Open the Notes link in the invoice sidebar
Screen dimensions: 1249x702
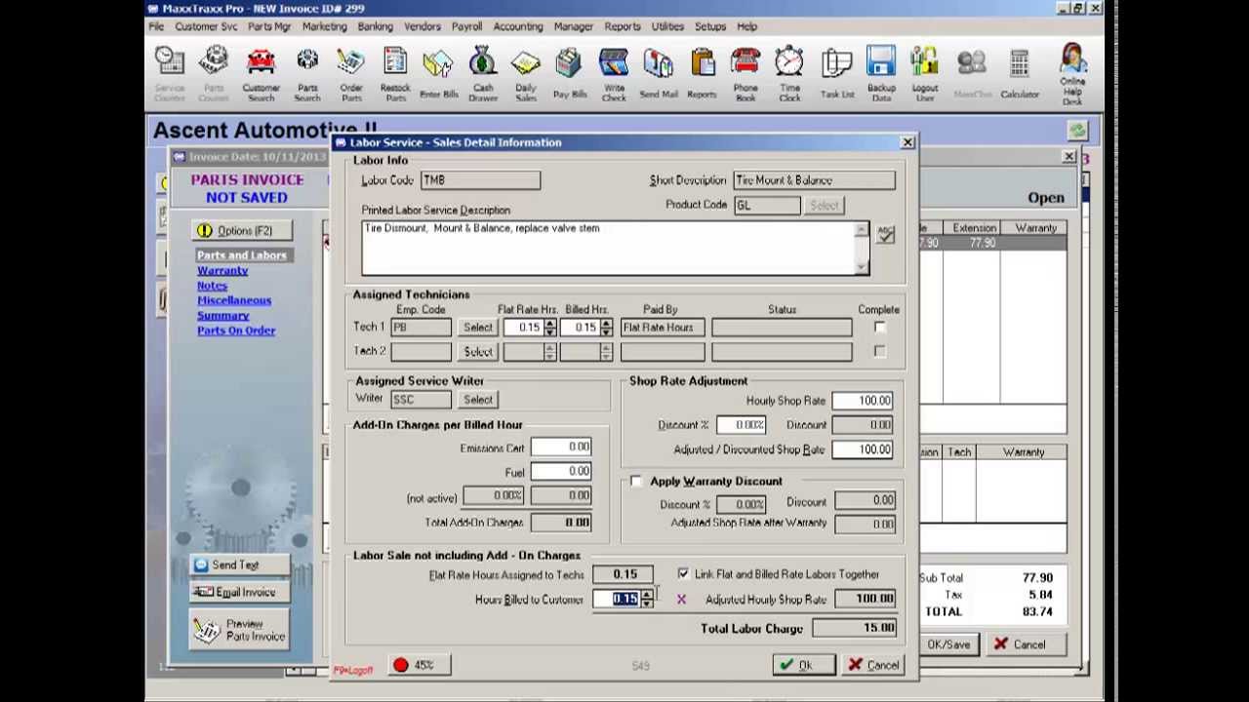coord(212,286)
